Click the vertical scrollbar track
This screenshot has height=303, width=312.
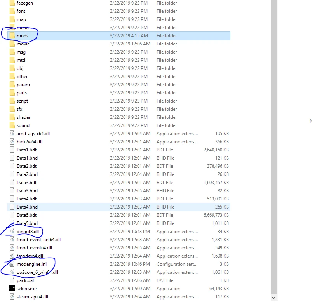click(x=274, y=155)
